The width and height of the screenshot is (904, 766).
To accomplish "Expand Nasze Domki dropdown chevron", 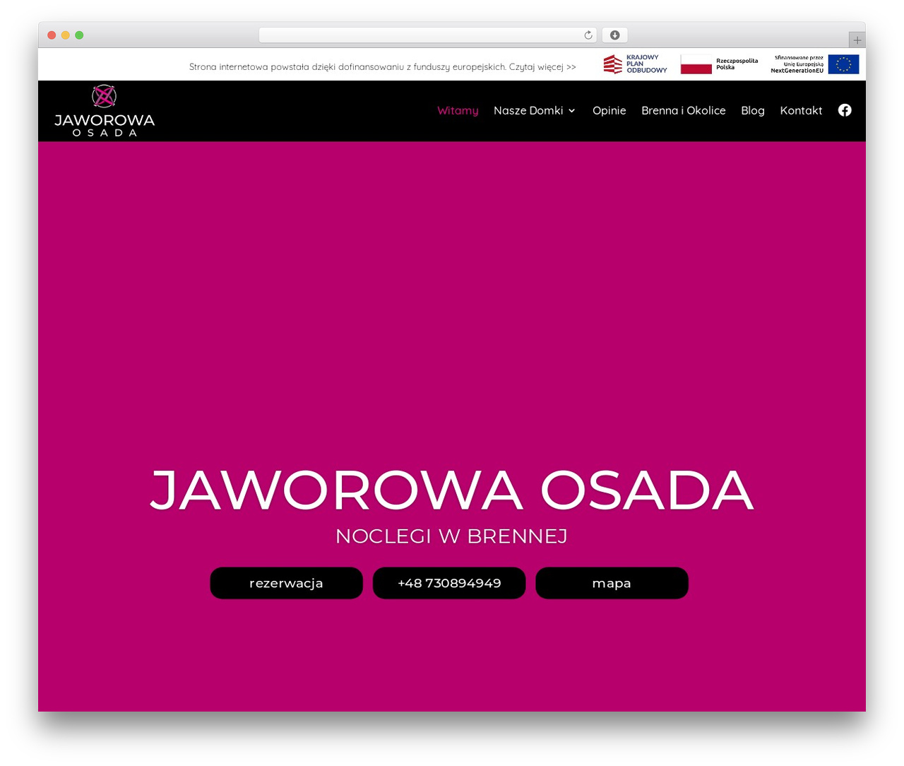I will click(571, 111).
